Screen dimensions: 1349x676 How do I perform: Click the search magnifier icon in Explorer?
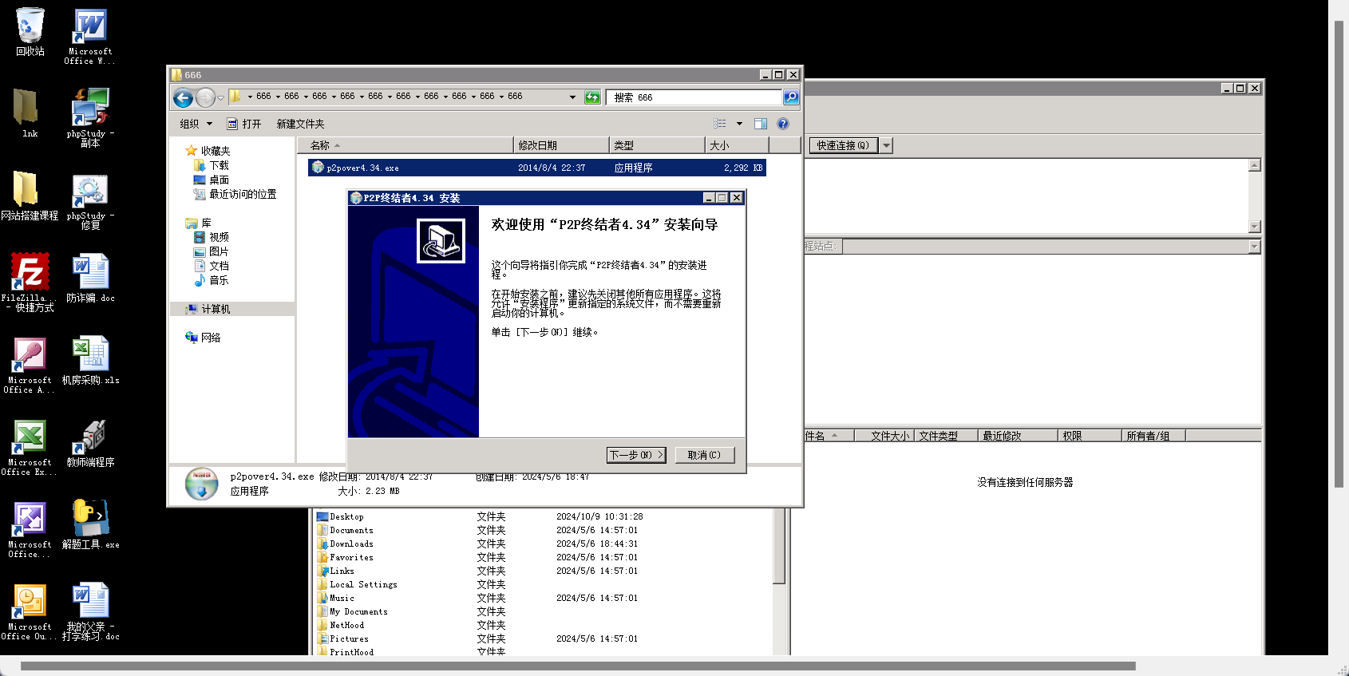click(x=790, y=97)
